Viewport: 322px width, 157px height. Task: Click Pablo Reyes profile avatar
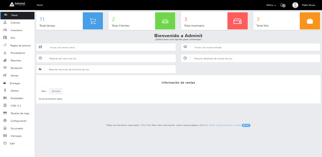point(295,5)
